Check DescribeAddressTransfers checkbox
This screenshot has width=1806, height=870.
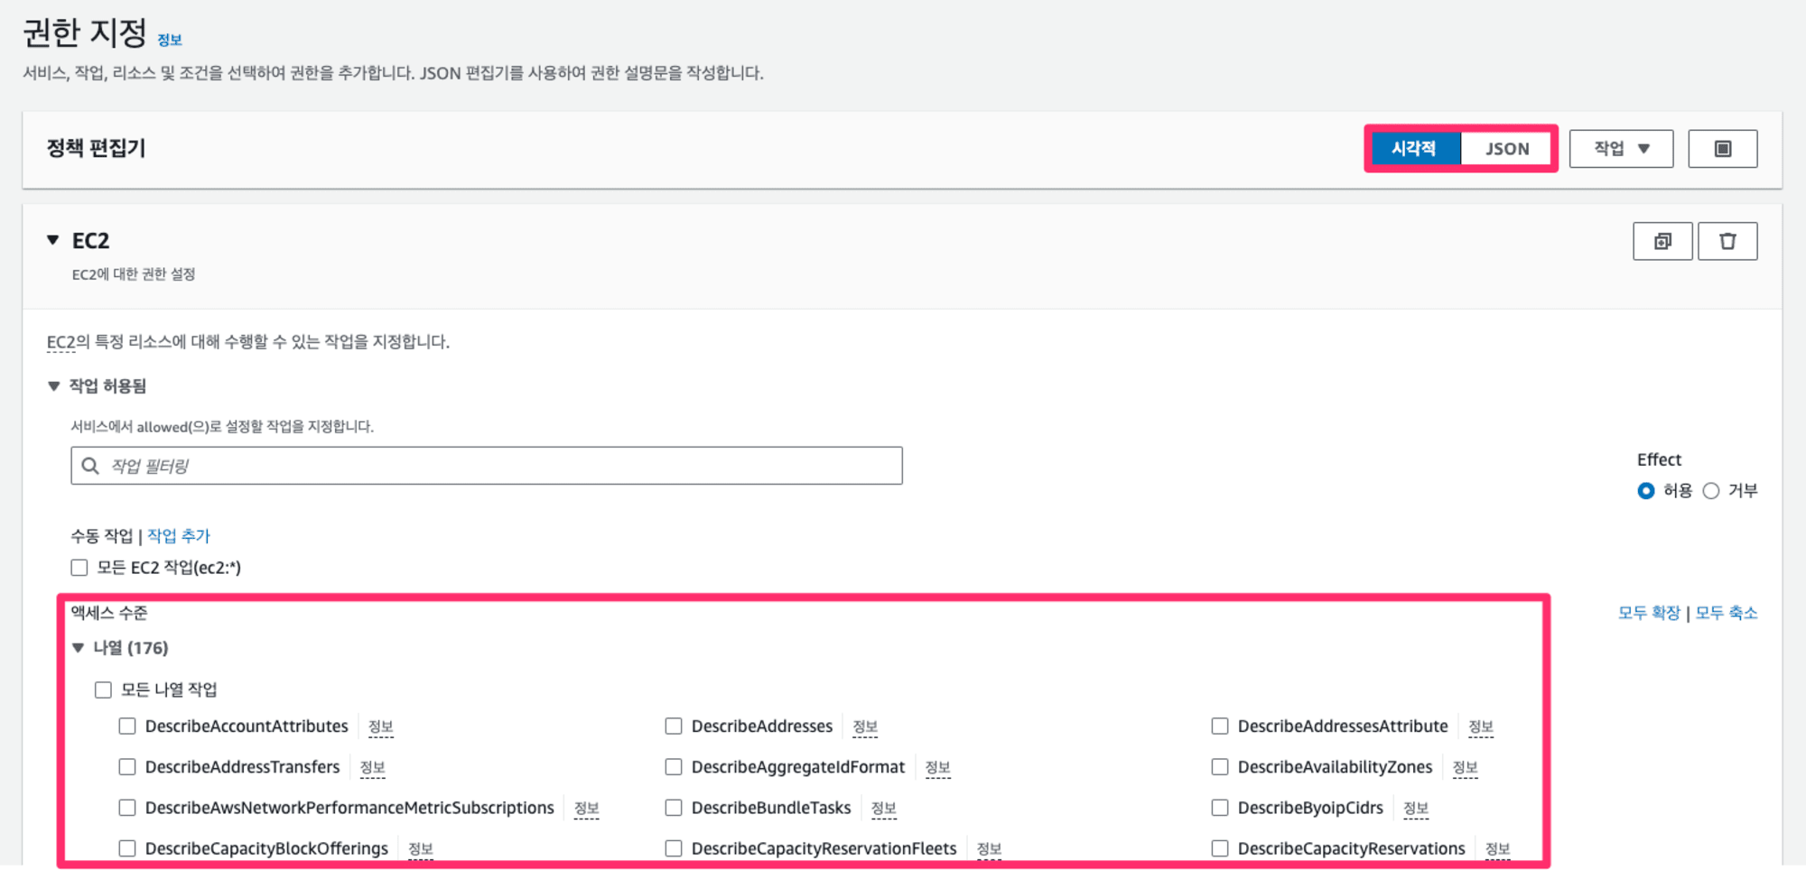[127, 767]
